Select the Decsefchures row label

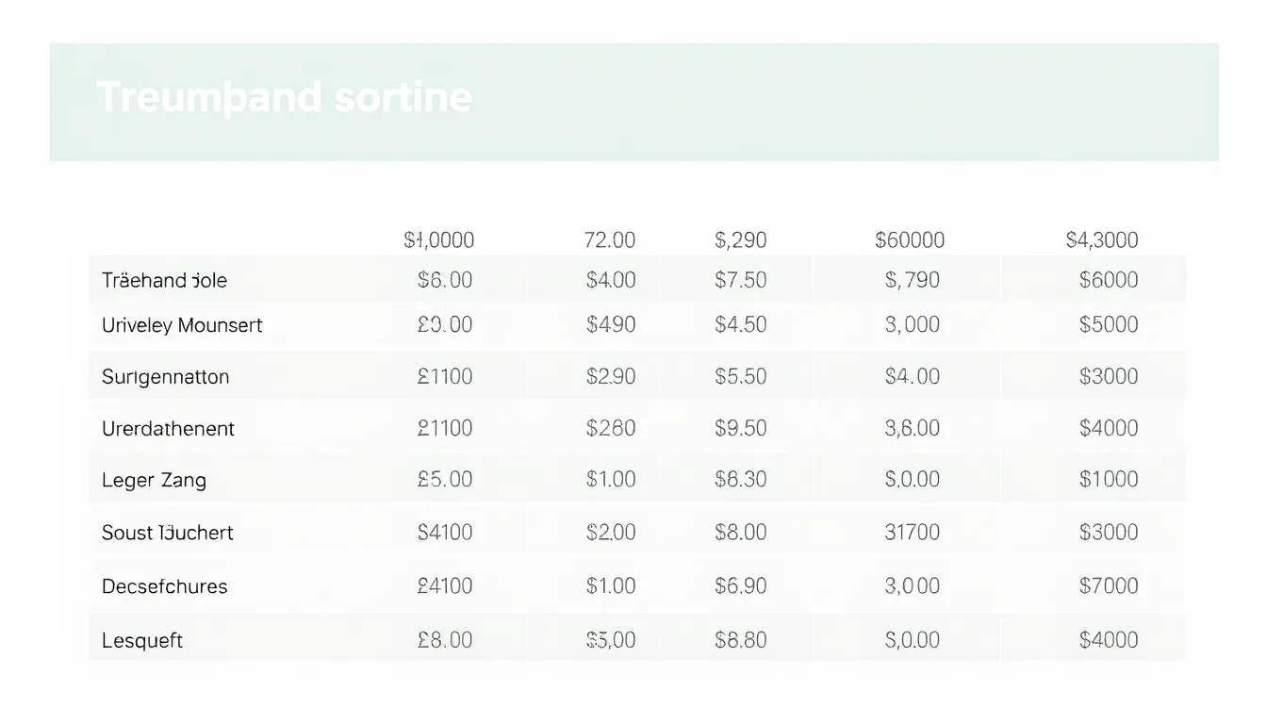(x=164, y=586)
